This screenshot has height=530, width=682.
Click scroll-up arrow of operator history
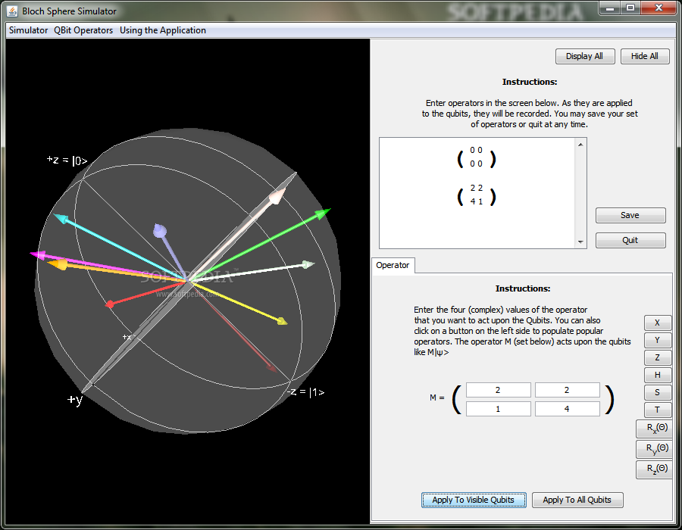click(580, 144)
